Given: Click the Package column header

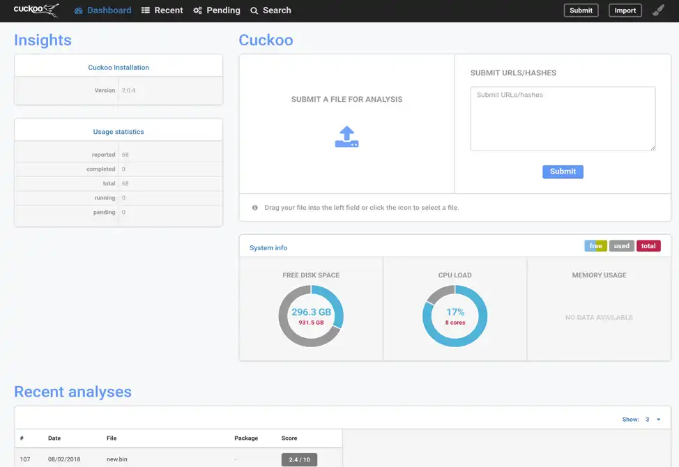Looking at the screenshot, I should (246, 438).
